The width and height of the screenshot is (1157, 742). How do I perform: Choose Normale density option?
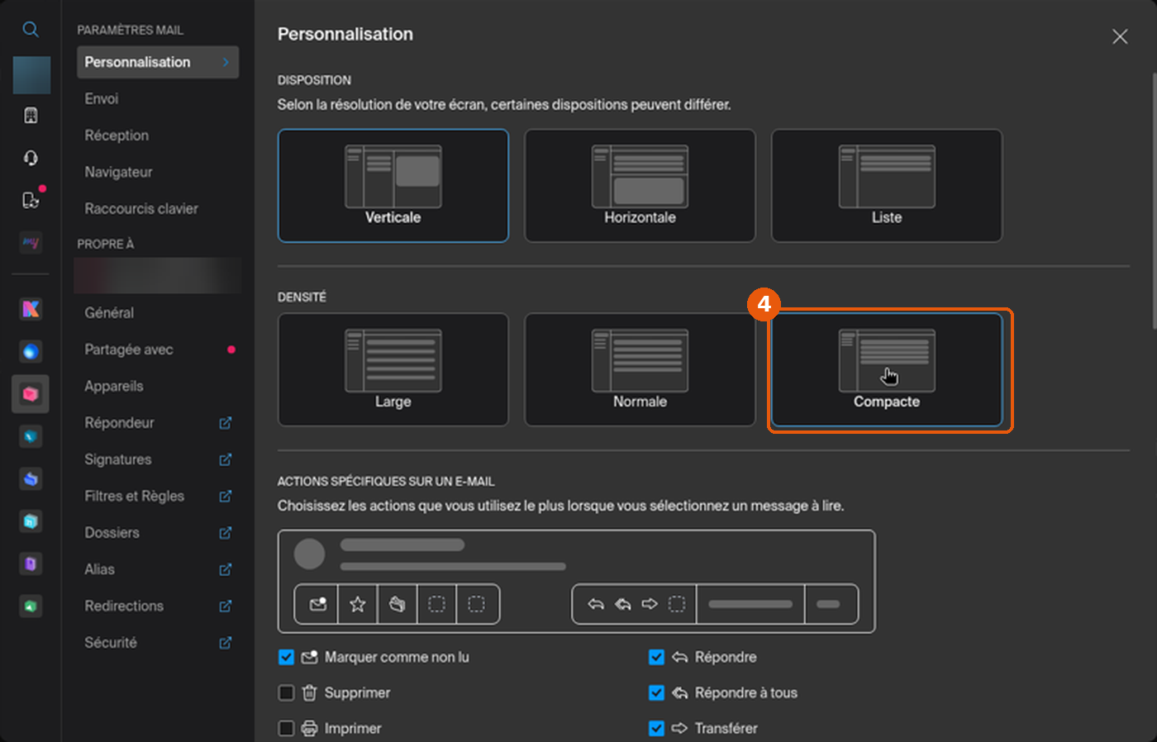[640, 369]
